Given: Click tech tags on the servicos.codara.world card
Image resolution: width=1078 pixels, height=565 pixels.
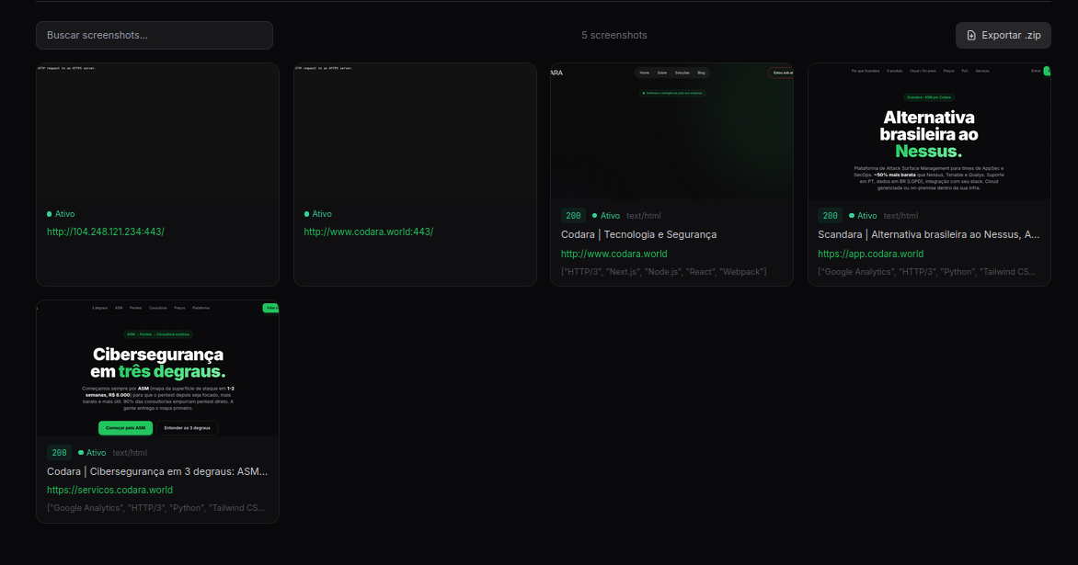Looking at the screenshot, I should click(x=156, y=508).
